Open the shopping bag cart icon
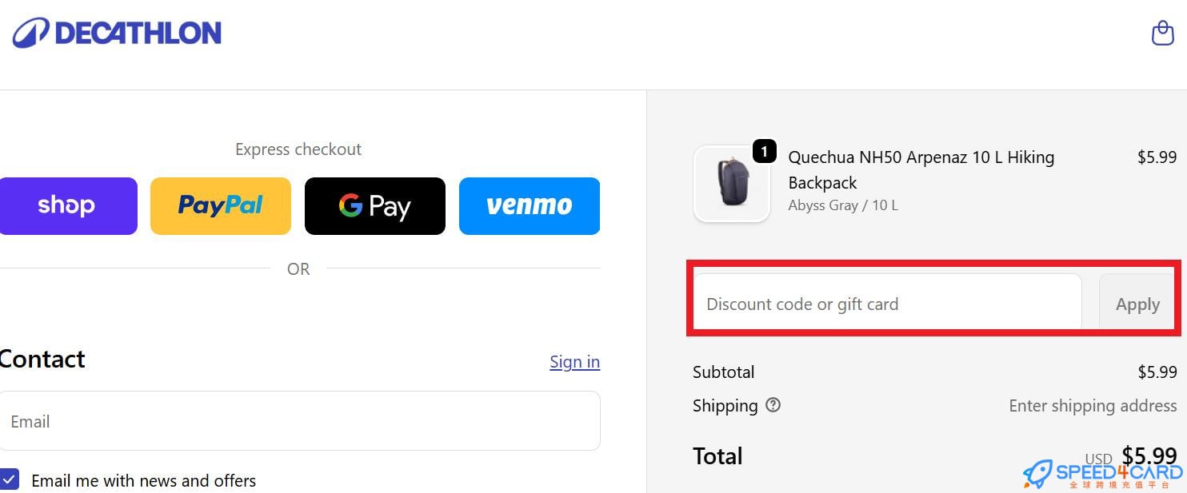Screen dimensions: 1187x493 1161,33
